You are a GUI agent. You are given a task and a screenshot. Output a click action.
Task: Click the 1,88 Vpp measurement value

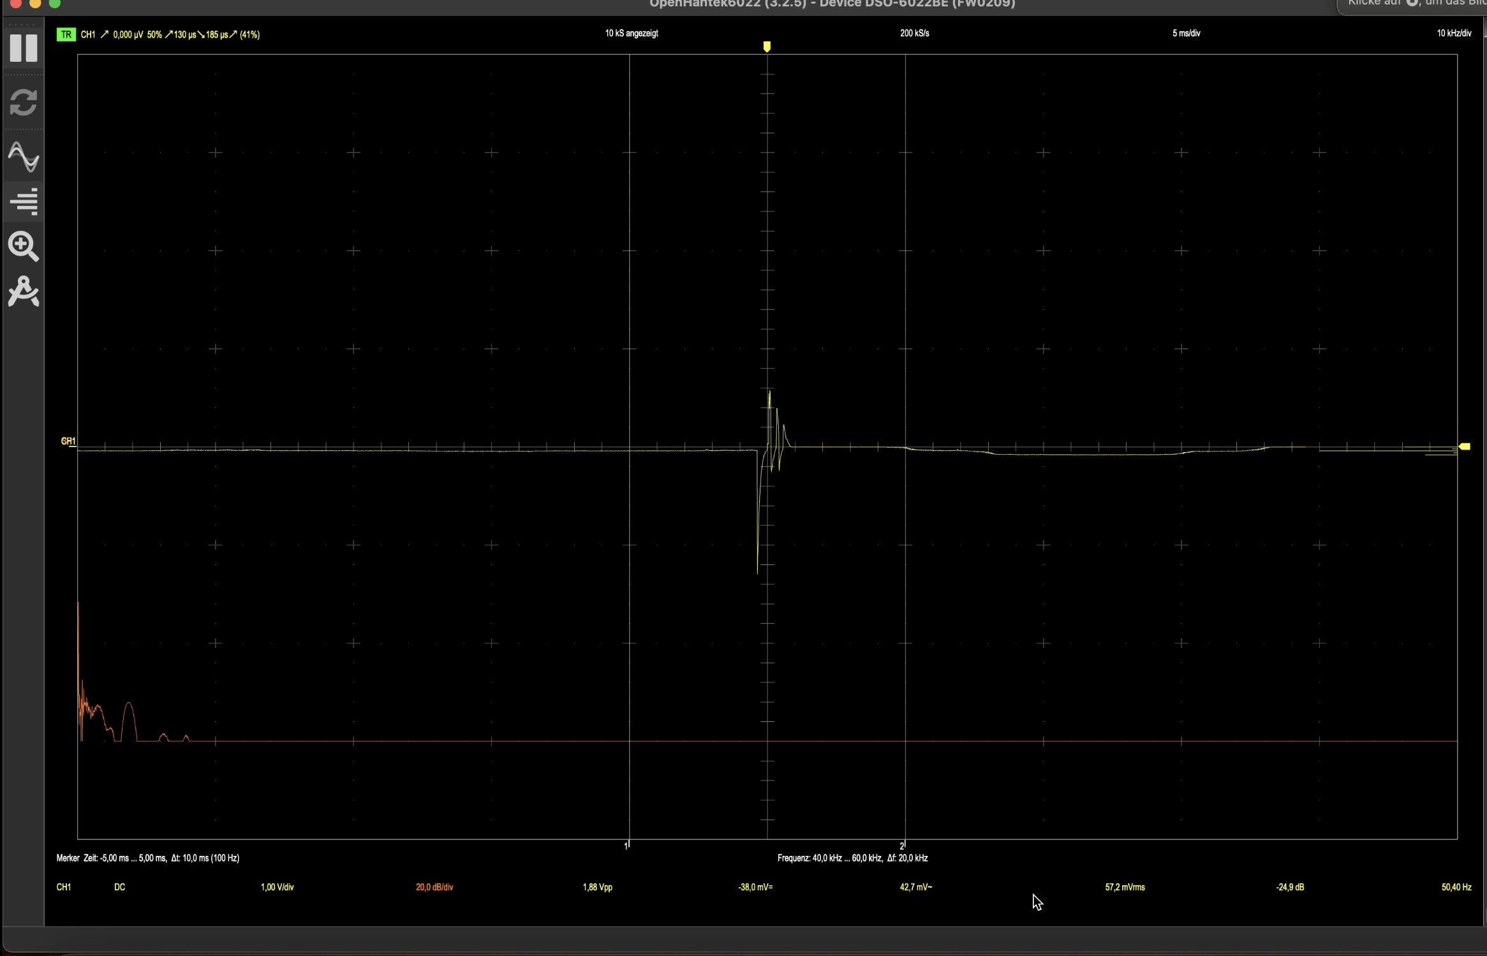[x=597, y=887]
